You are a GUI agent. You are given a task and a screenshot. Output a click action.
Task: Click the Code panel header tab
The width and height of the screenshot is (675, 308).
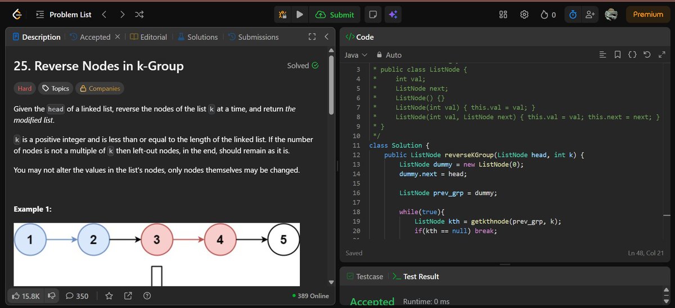(x=359, y=37)
